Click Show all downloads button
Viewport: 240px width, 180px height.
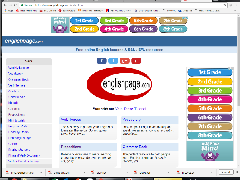pos(226,172)
